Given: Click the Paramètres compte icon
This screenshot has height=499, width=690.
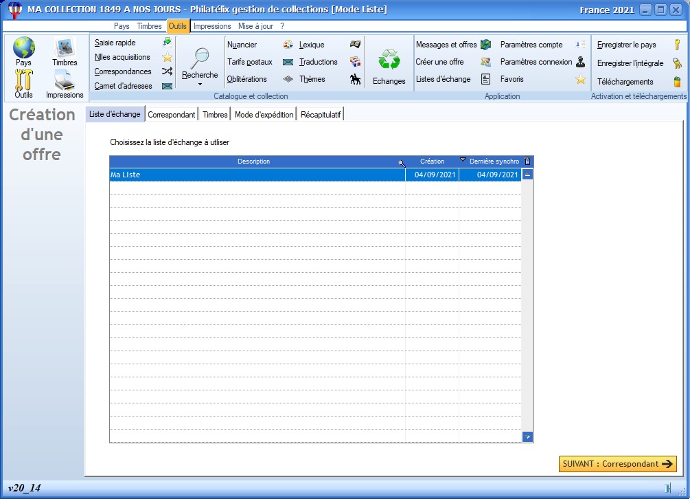Looking at the screenshot, I should pos(581,44).
